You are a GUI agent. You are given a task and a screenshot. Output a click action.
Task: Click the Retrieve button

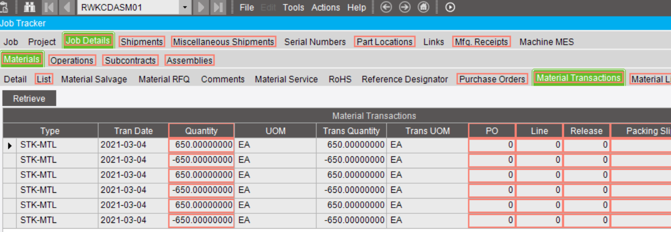tap(29, 99)
